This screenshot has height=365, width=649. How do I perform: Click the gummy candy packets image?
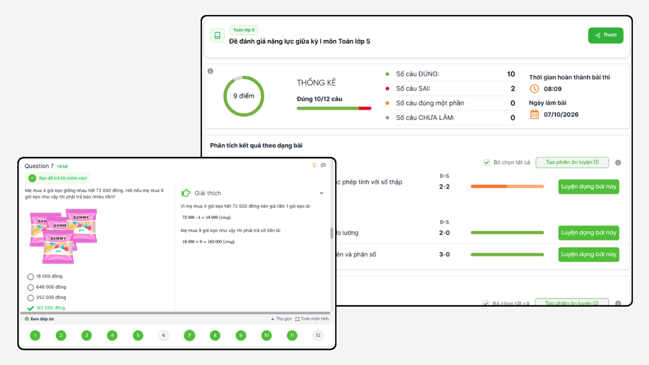[x=63, y=236]
